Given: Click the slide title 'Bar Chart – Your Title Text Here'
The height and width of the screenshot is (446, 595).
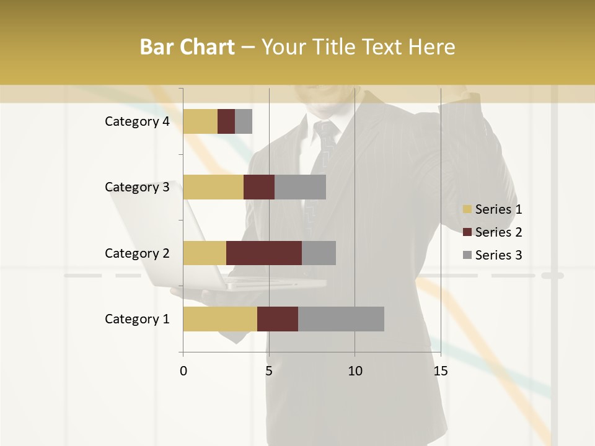Looking at the screenshot, I should coord(297,46).
